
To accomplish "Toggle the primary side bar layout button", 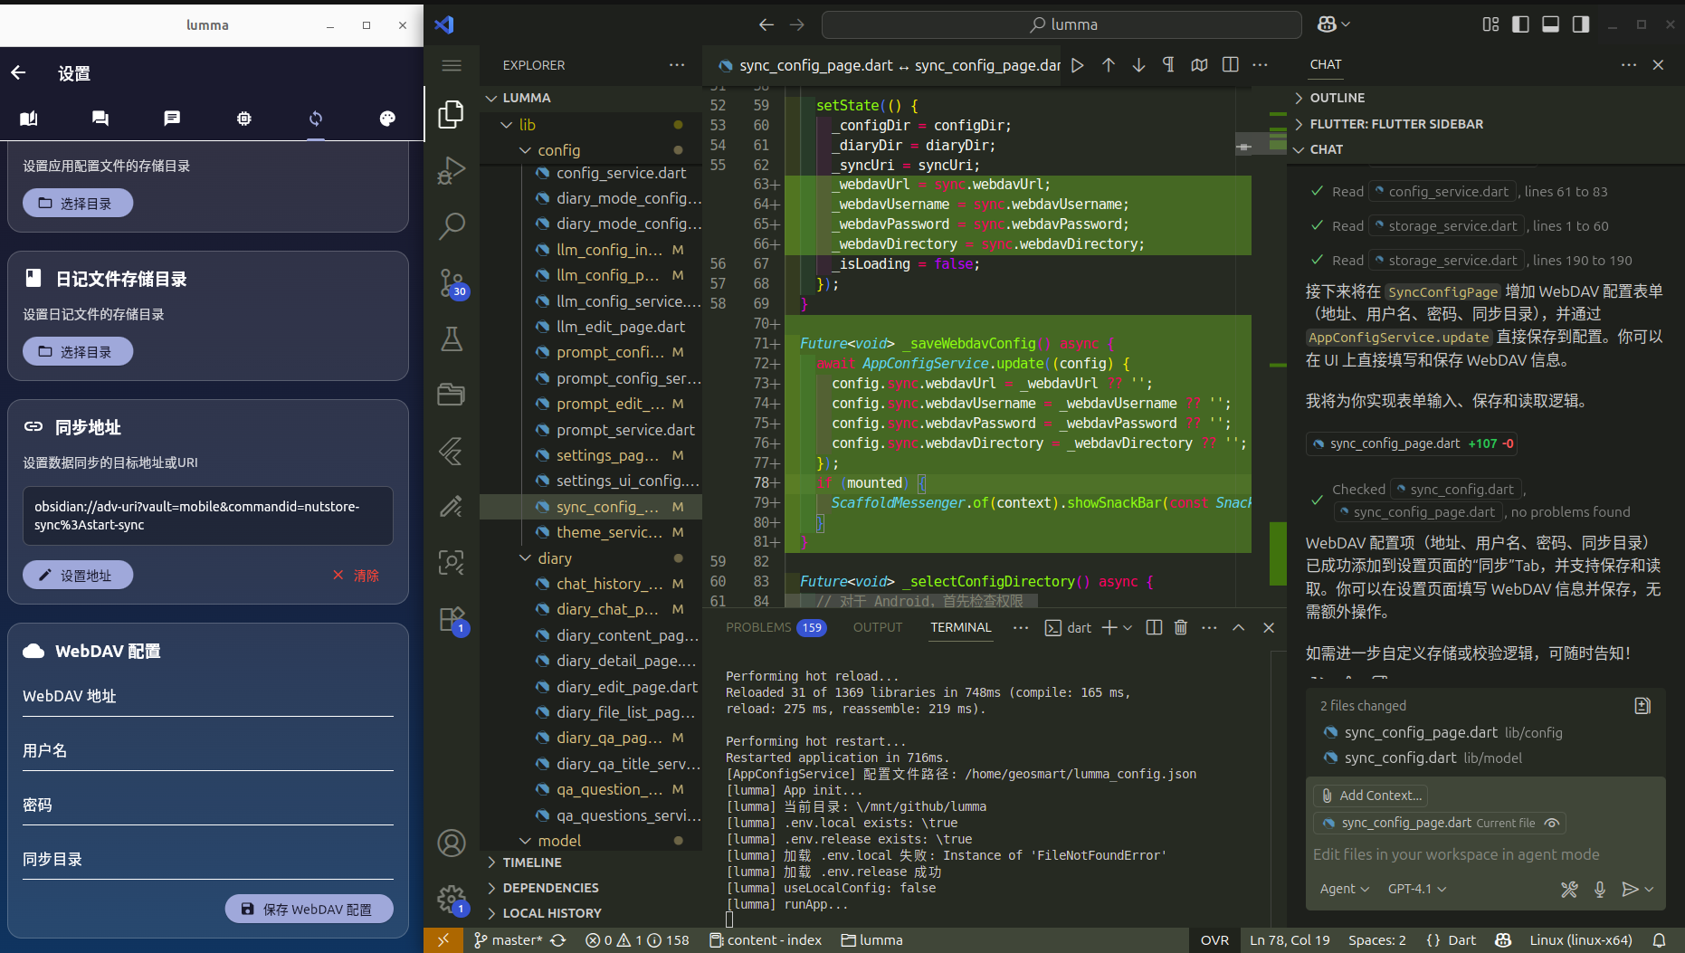I will (x=1520, y=24).
